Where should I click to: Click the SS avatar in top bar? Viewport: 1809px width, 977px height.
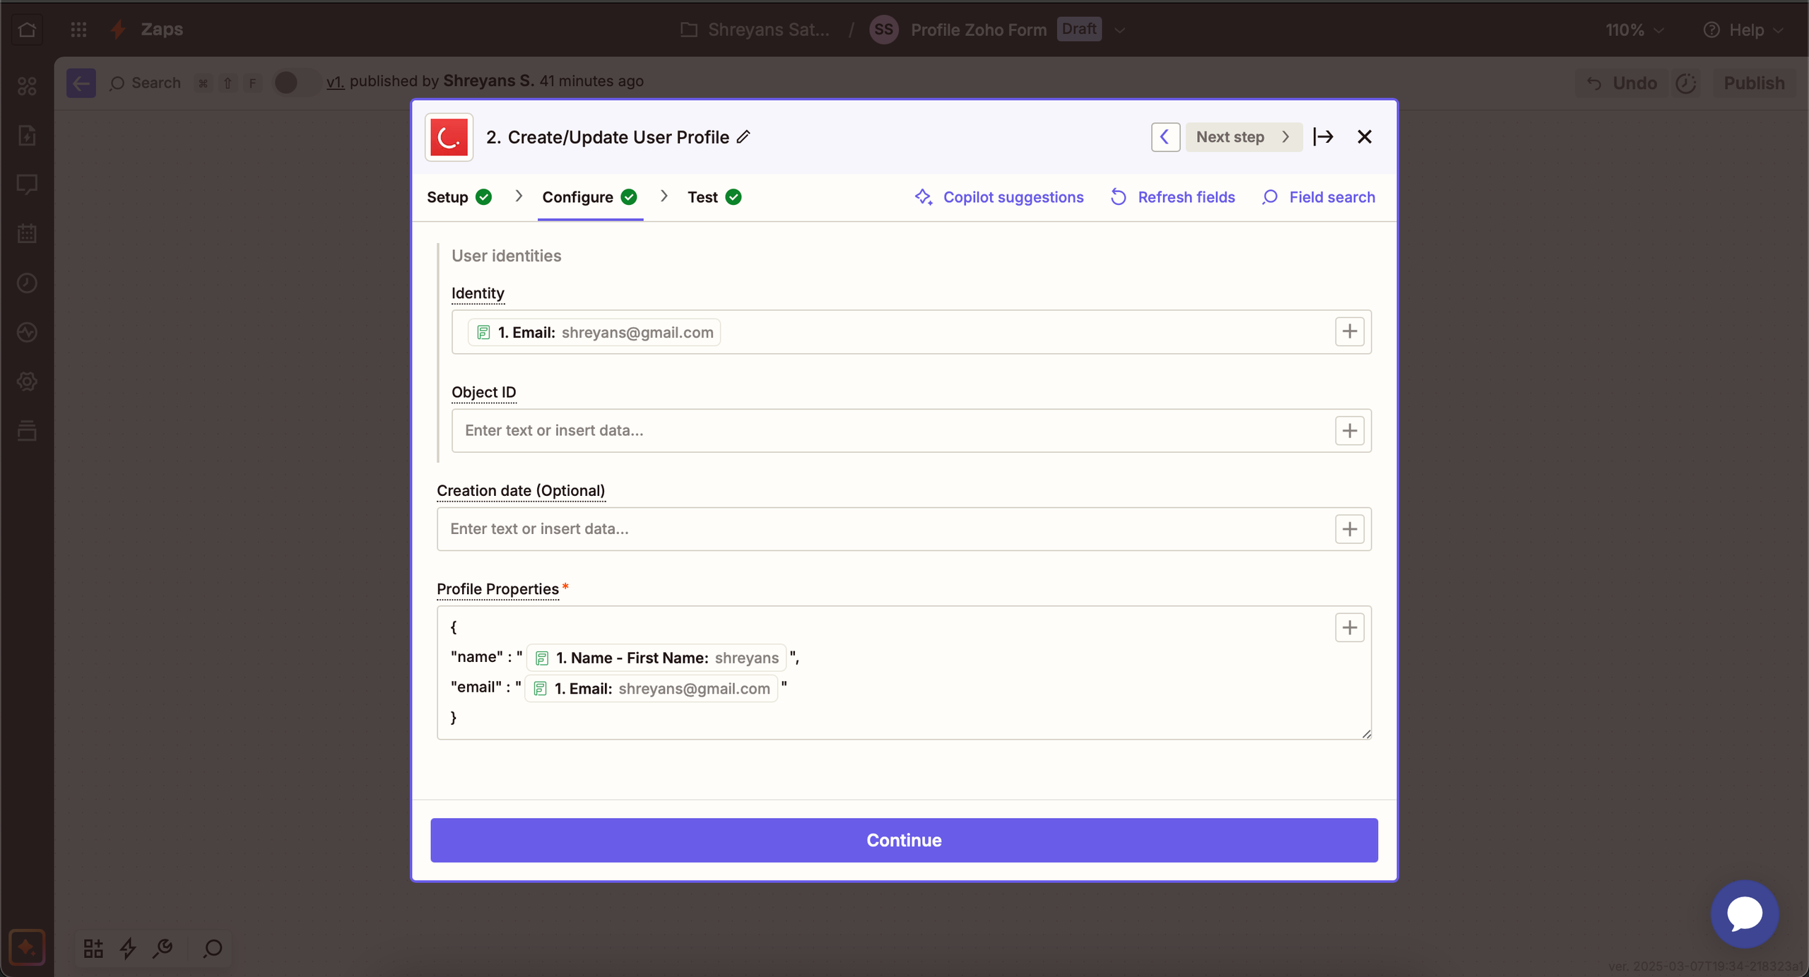coord(883,30)
